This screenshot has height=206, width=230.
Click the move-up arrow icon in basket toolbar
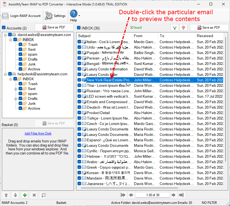click(6, 195)
